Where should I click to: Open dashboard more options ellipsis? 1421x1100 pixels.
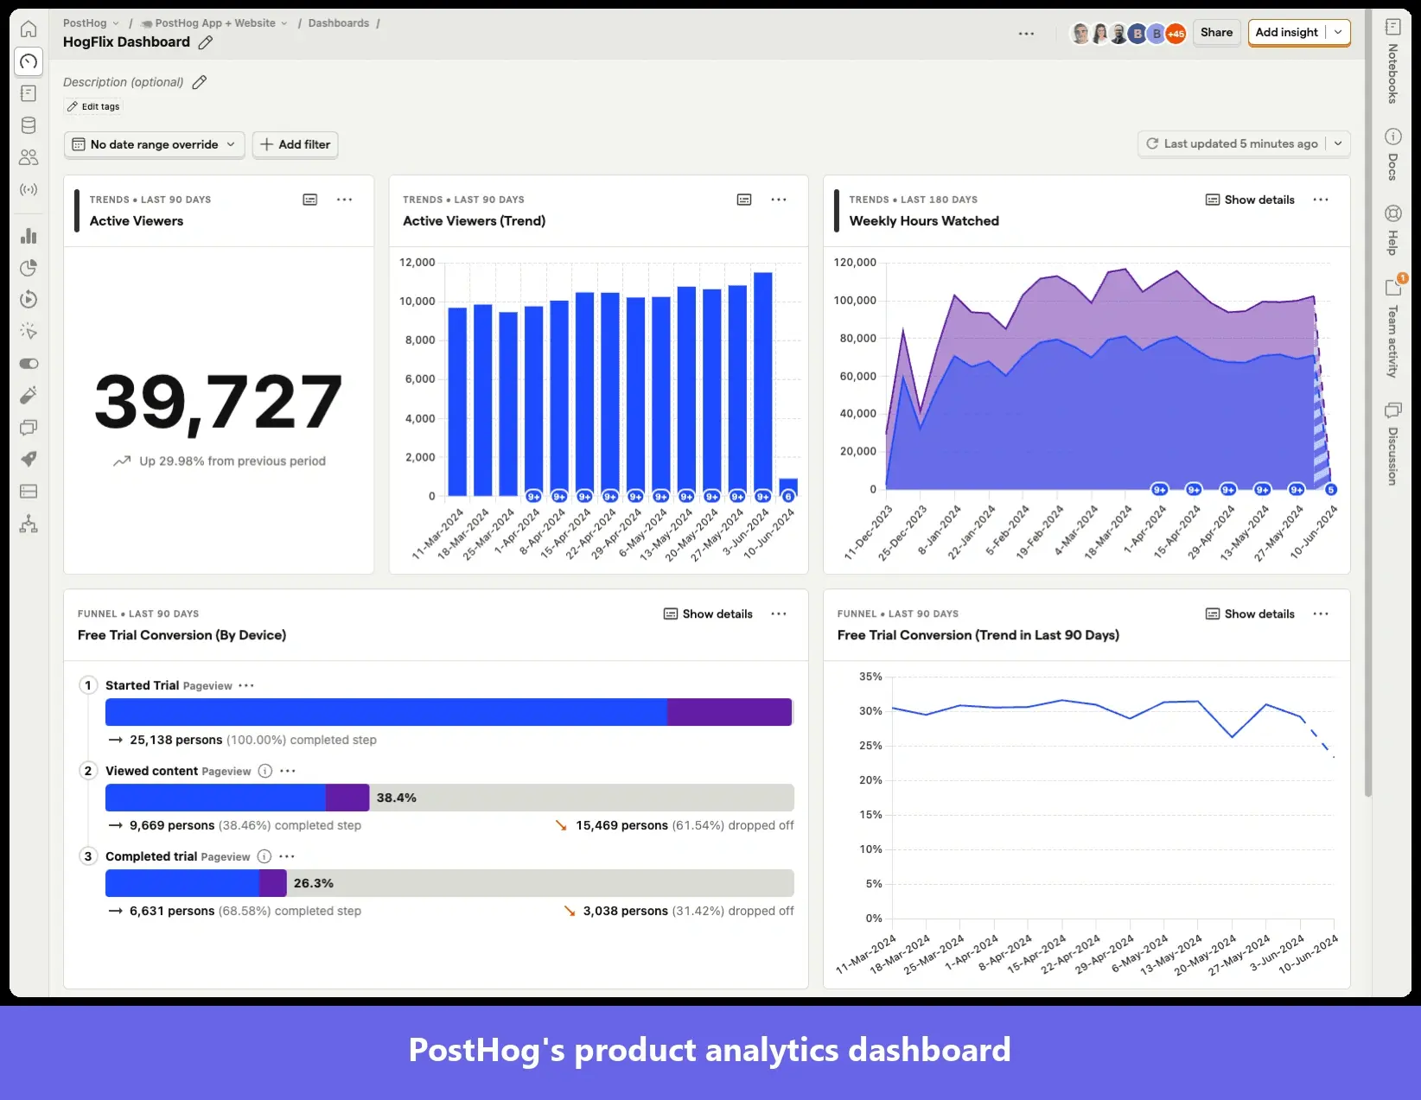[1026, 34]
